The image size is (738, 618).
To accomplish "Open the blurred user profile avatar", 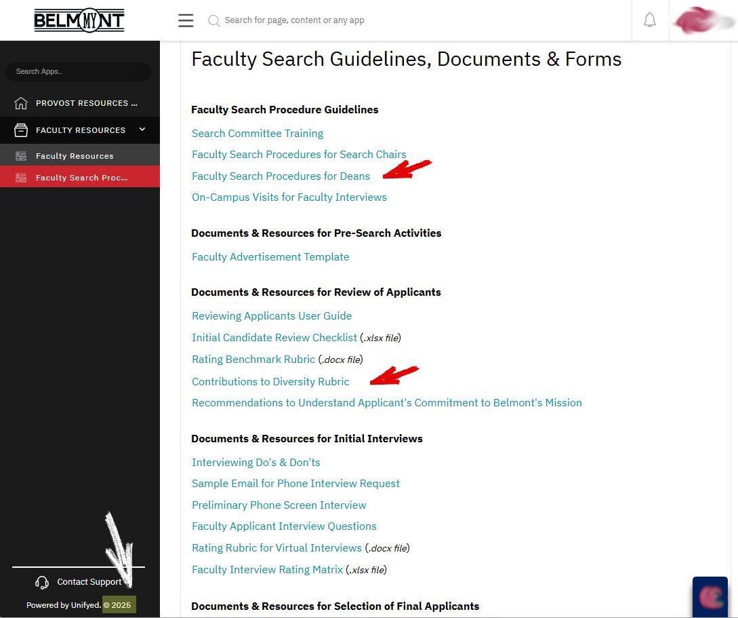I will [703, 20].
